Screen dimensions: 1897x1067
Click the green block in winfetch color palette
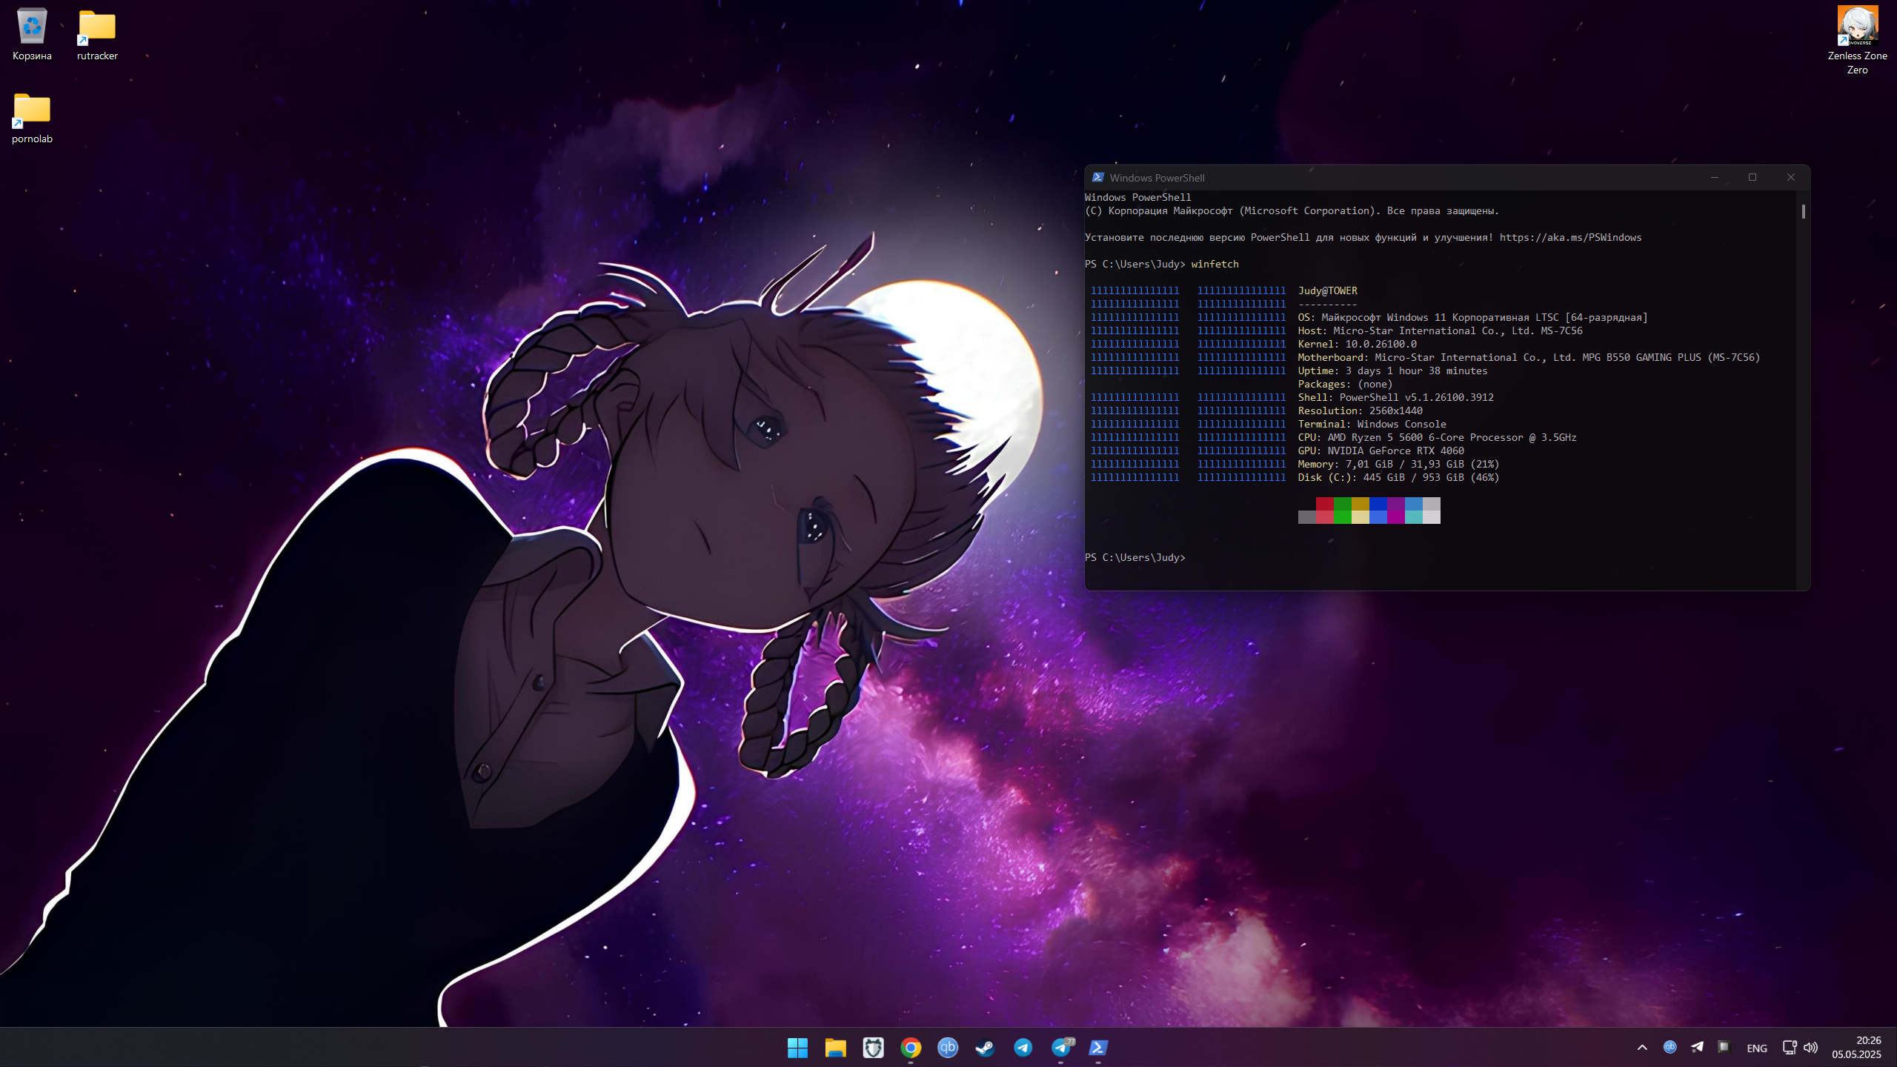[x=1343, y=511]
